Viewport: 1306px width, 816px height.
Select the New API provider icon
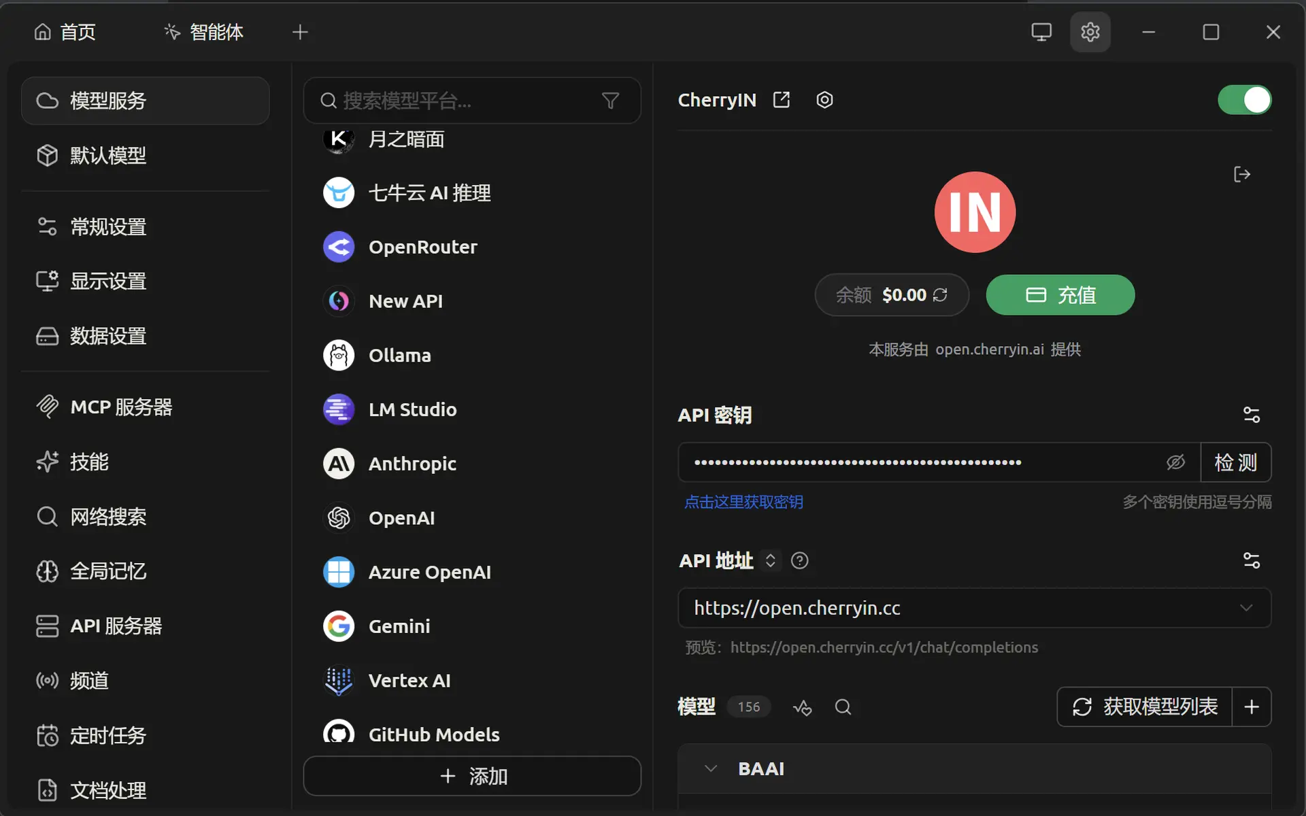[339, 301]
